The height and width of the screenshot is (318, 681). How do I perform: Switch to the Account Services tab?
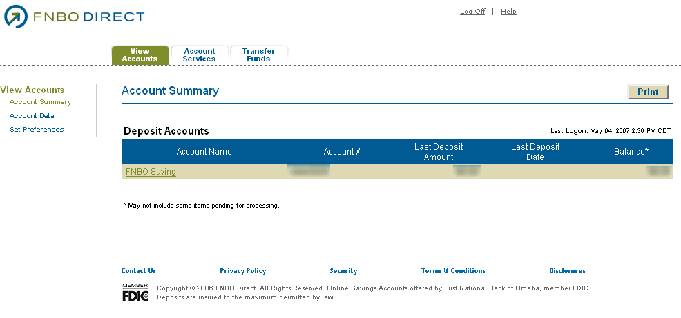point(199,55)
